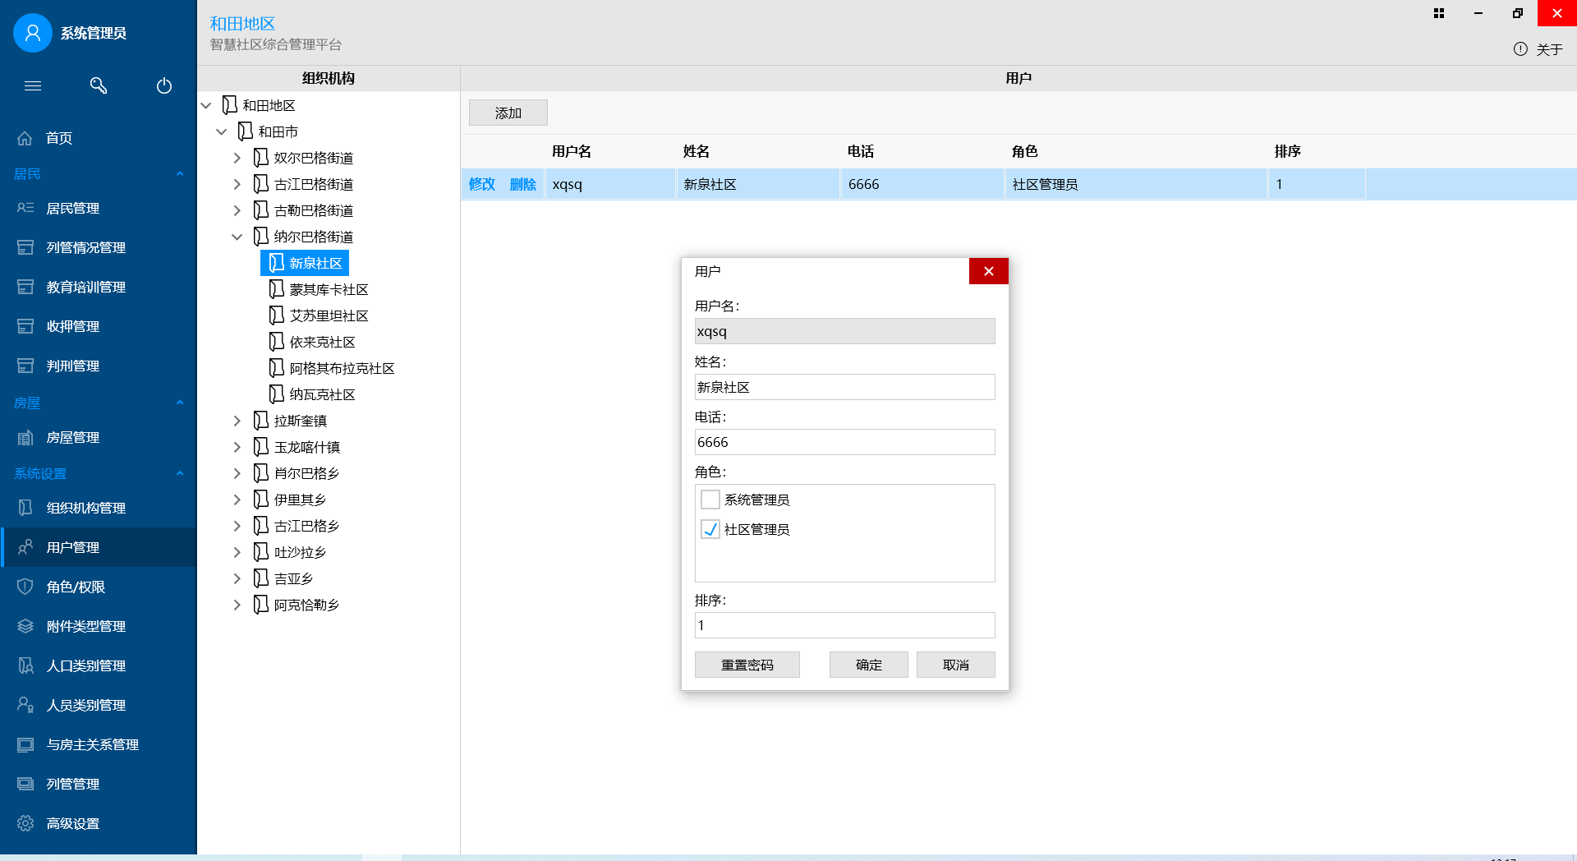Collapse the 居民 sidebar section
Image resolution: width=1577 pixels, height=861 pixels.
(180, 174)
